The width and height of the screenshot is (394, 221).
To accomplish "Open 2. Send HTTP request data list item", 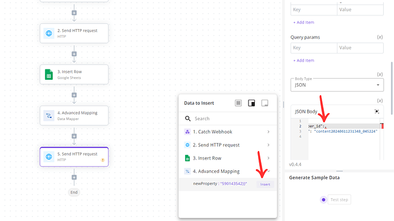I will pos(228,145).
